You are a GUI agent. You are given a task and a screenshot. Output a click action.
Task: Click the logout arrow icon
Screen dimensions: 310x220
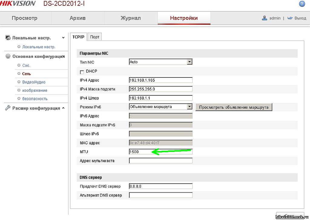[290, 18]
